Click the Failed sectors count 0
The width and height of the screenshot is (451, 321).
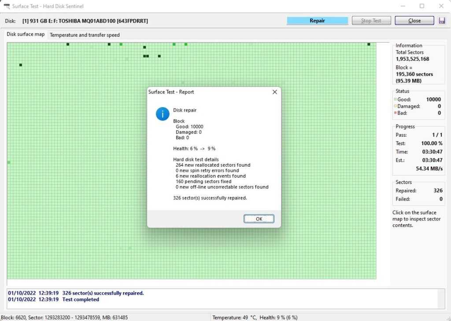tap(441, 199)
